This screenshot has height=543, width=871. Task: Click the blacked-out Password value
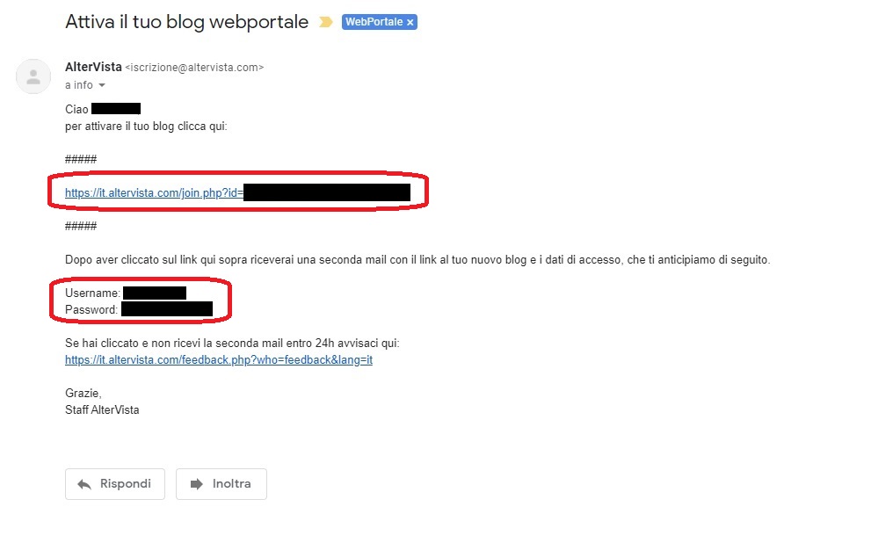pos(167,309)
